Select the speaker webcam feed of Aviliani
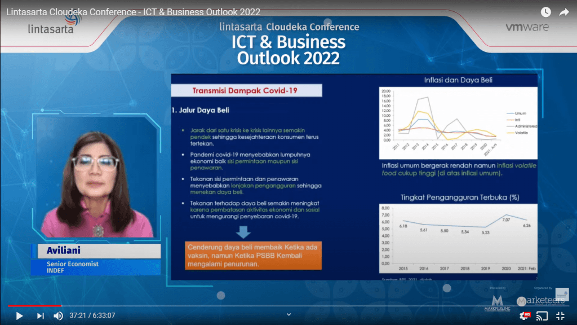Screen dimensions: 577x325 click(x=96, y=178)
